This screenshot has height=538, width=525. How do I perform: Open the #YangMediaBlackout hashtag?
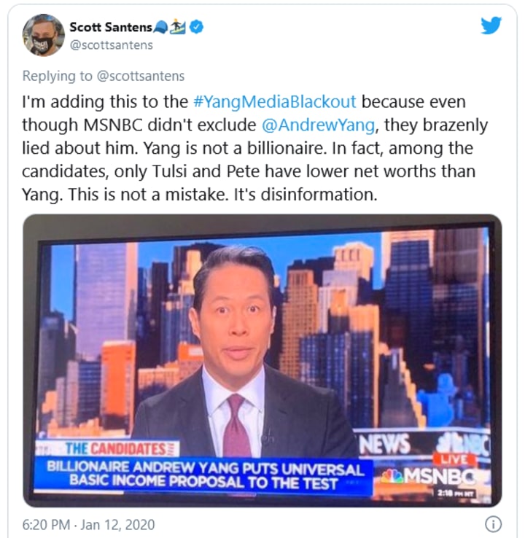click(275, 102)
